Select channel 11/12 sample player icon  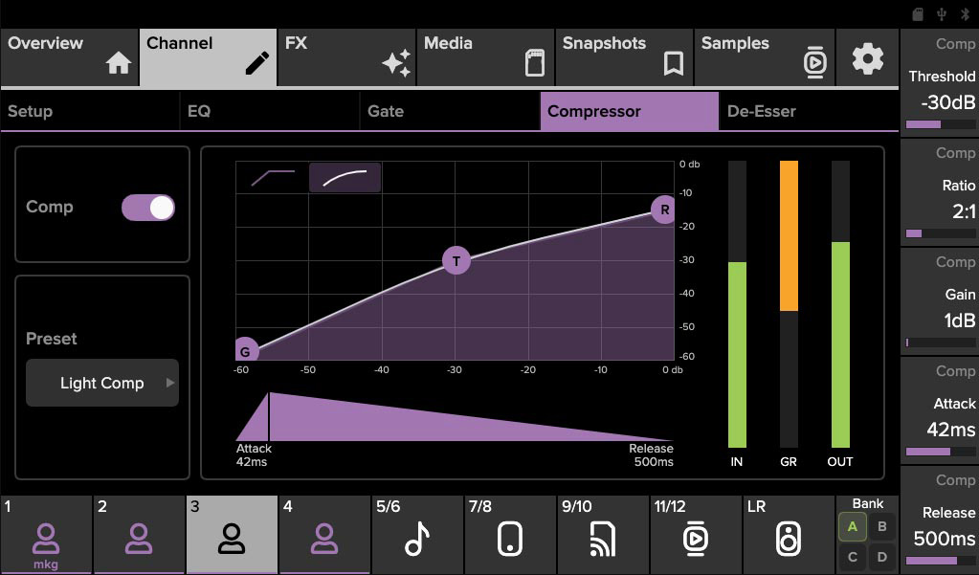[x=695, y=540]
